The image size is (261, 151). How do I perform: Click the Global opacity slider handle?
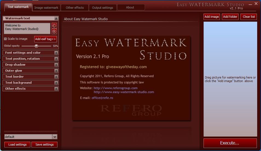click(36, 46)
